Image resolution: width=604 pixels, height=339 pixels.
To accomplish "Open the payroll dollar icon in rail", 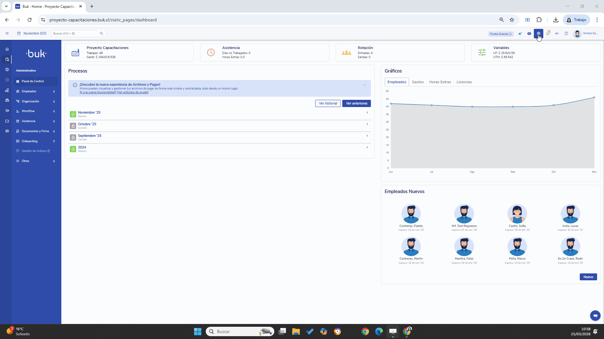I will click(7, 70).
